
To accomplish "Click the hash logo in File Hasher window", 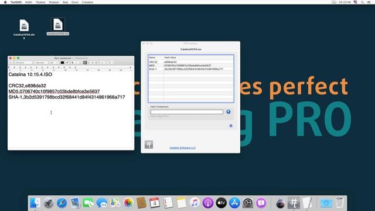I will [x=149, y=145].
